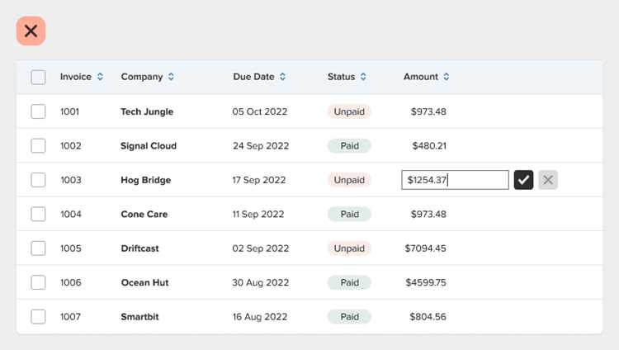Select the Ocean Hut company name
This screenshot has height=350, width=619.
coord(145,283)
